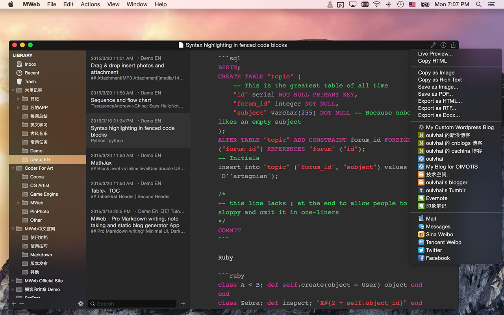Image resolution: width=504 pixels, height=315 pixels.
Task: Collapse the Coder For Art folder
Action: click(13, 168)
